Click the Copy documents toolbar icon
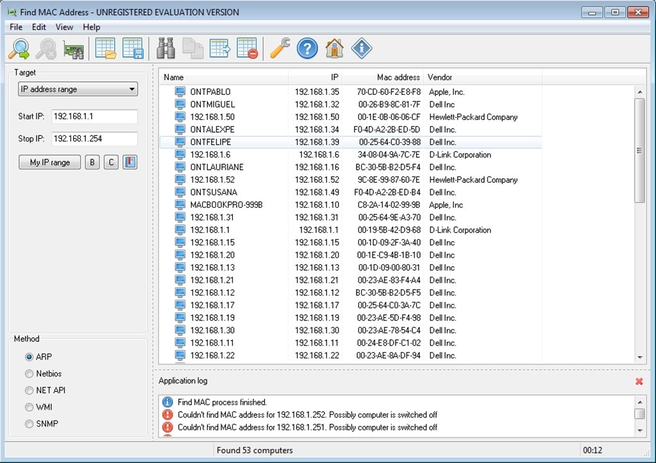The image size is (656, 463). 193,49
